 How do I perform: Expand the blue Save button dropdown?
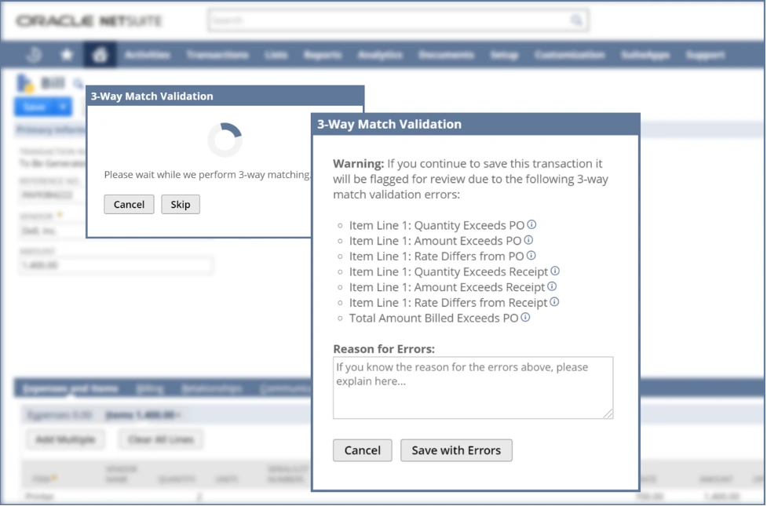64,107
